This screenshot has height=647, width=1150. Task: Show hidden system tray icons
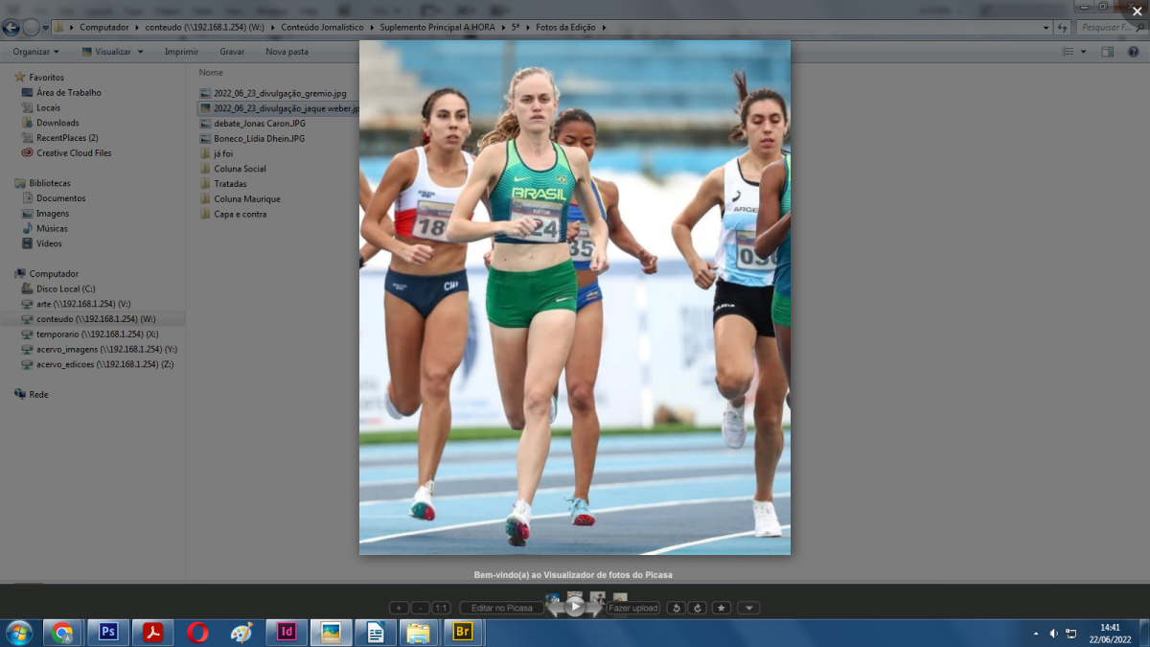point(1036,634)
